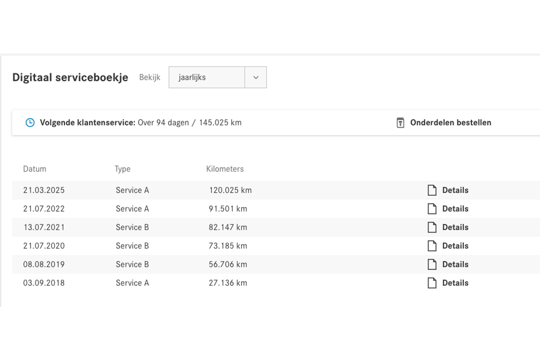
Task: Click the parts order clipboard icon
Action: point(400,123)
